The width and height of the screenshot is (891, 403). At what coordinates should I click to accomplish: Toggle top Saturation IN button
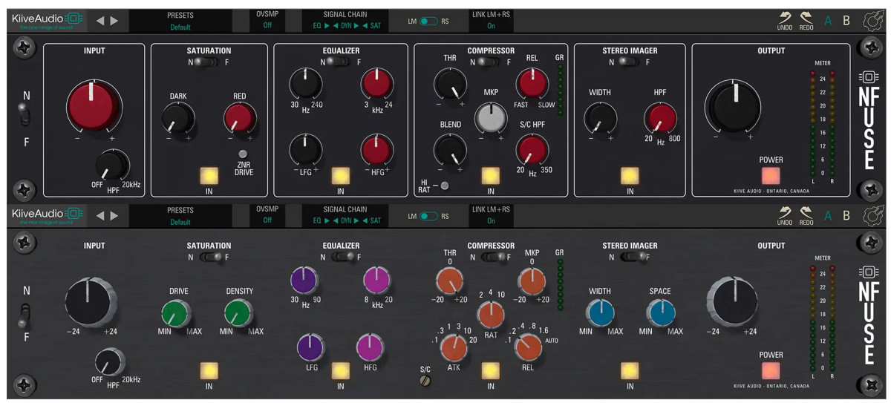[x=209, y=175]
